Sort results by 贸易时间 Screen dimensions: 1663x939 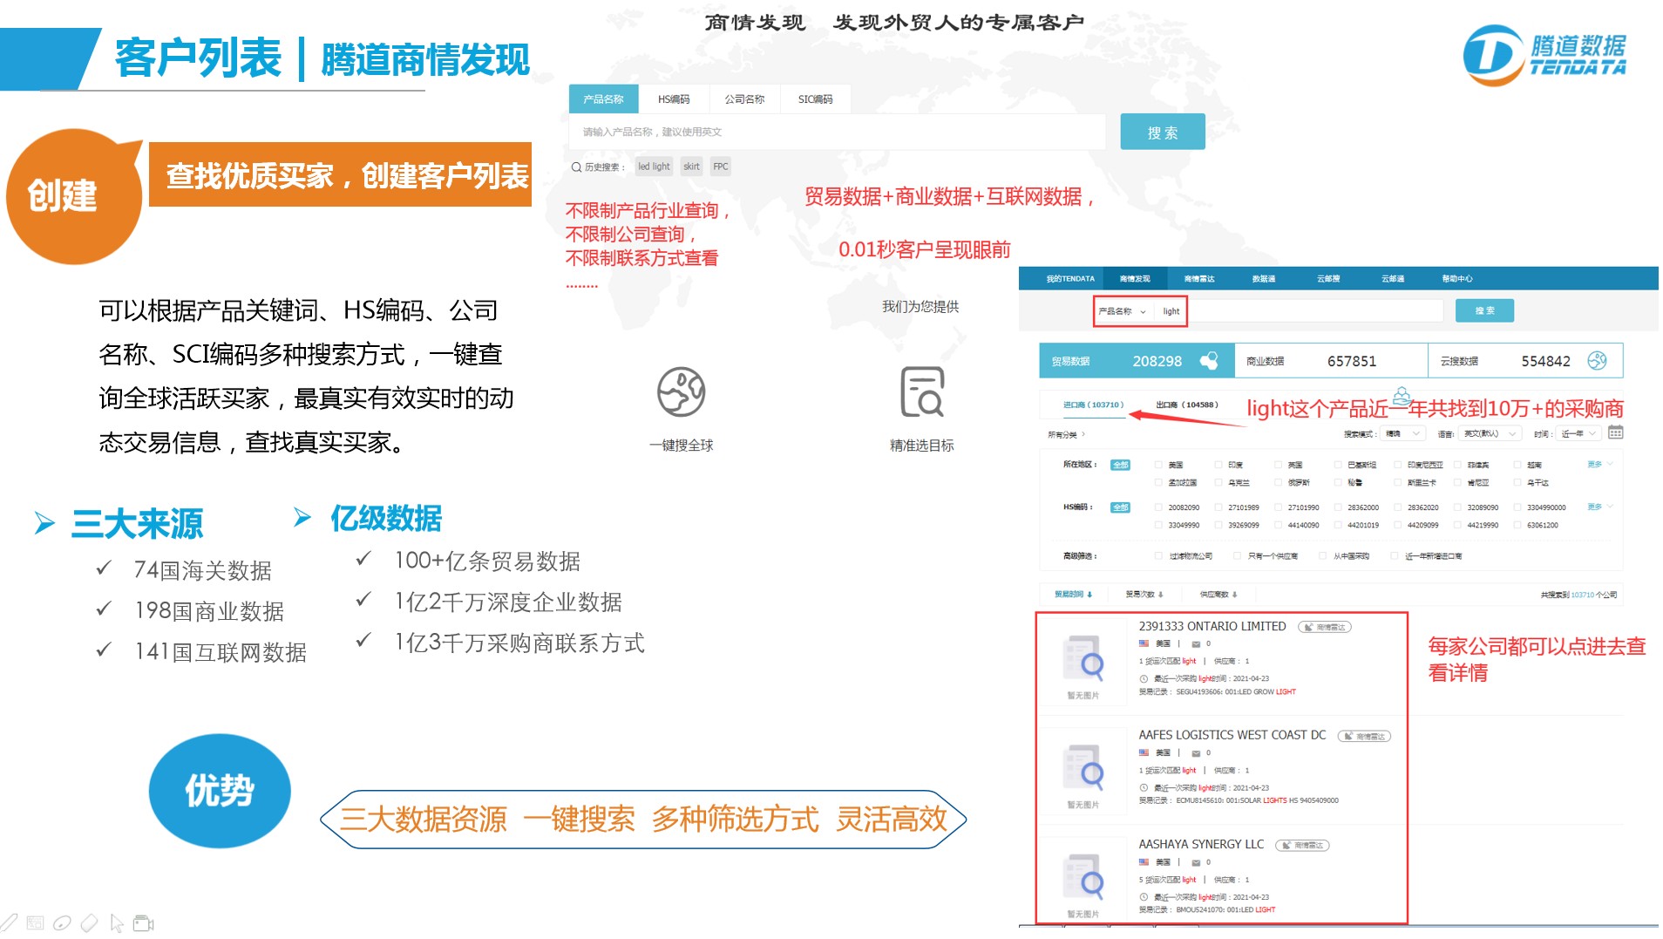click(x=1073, y=595)
